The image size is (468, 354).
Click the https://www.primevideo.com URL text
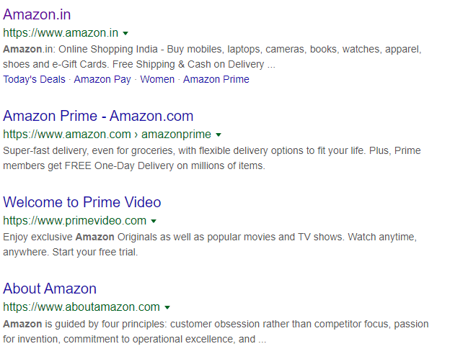click(x=74, y=221)
